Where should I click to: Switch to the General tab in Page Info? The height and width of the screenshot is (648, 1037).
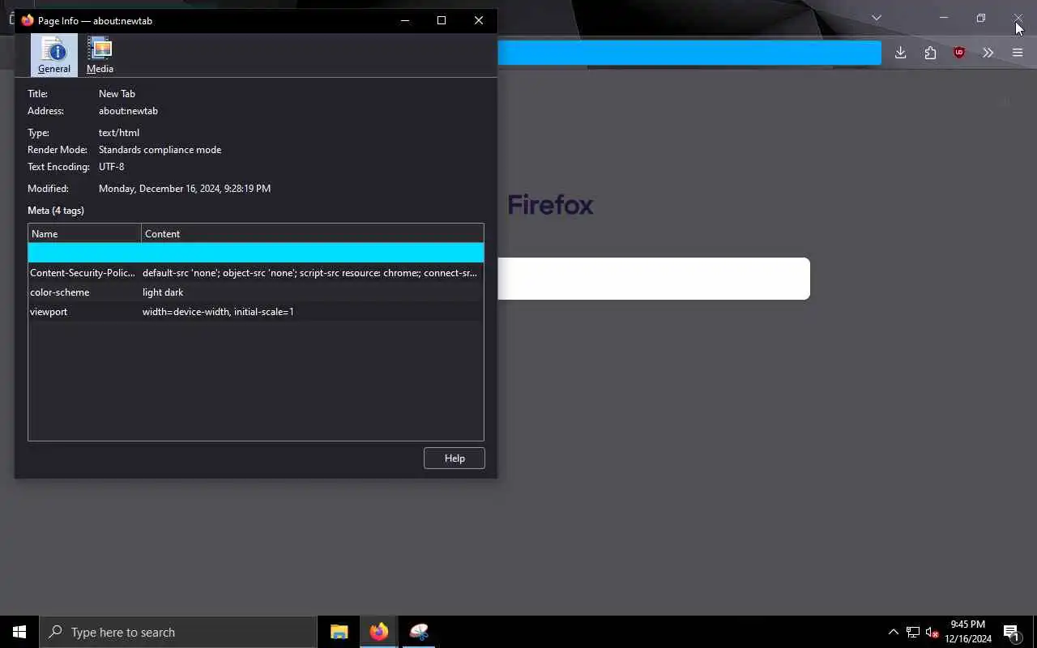tap(54, 55)
